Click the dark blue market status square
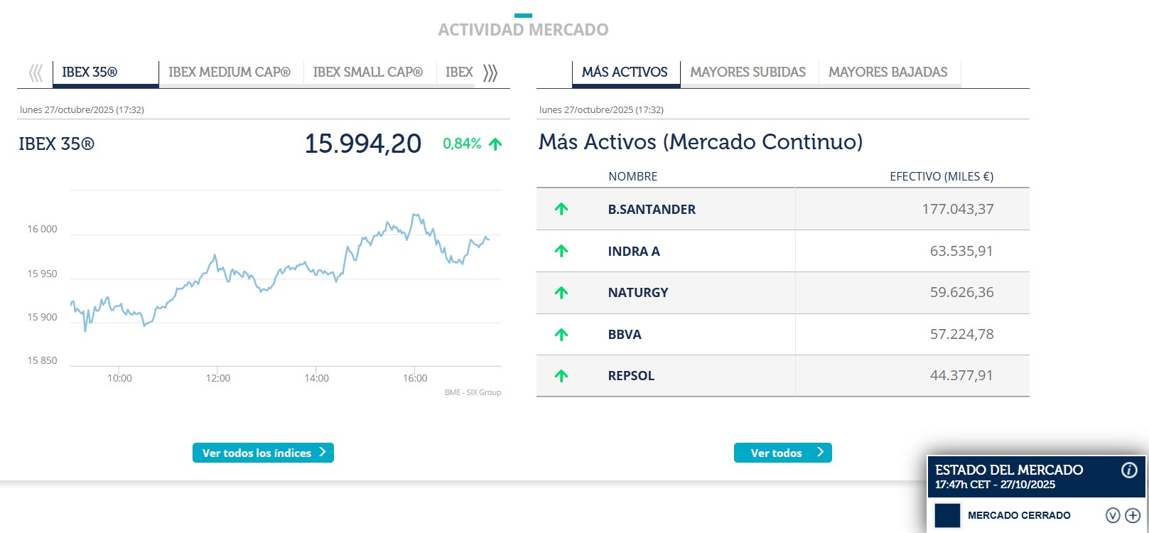Viewport: 1149px width, 533px height. tap(947, 515)
